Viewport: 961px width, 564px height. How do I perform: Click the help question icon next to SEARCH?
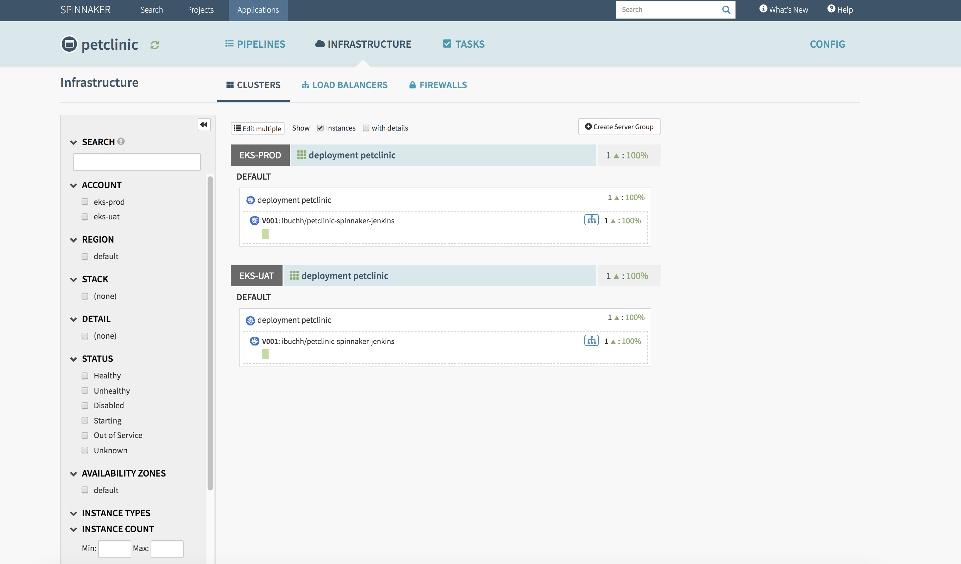point(121,141)
